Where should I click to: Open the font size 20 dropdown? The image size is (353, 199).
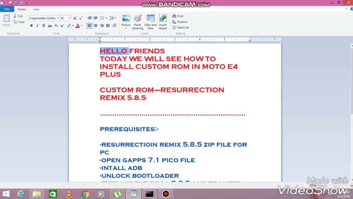click(x=69, y=18)
